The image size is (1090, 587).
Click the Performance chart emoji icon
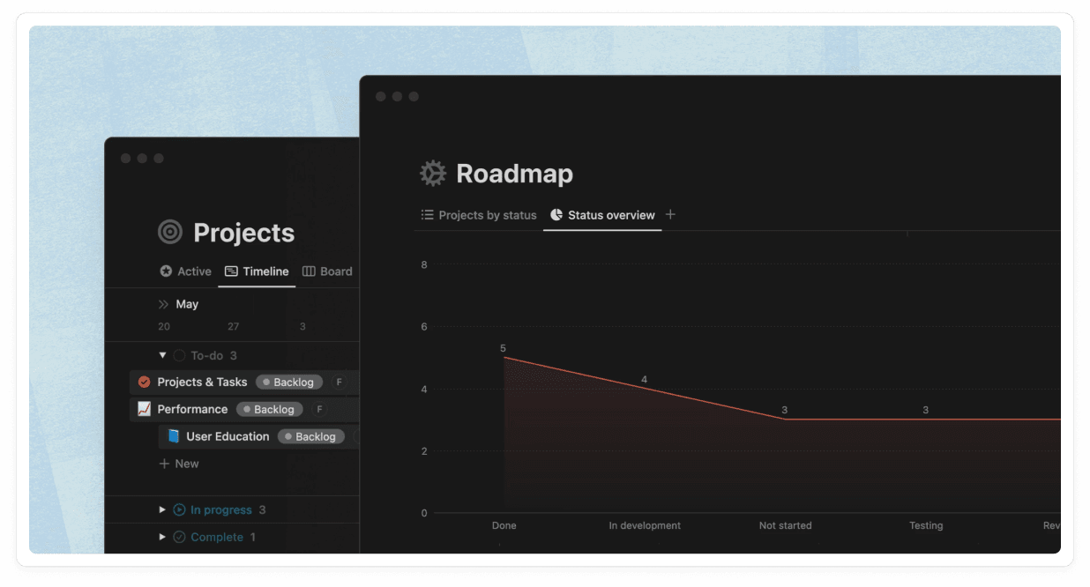[x=145, y=409]
